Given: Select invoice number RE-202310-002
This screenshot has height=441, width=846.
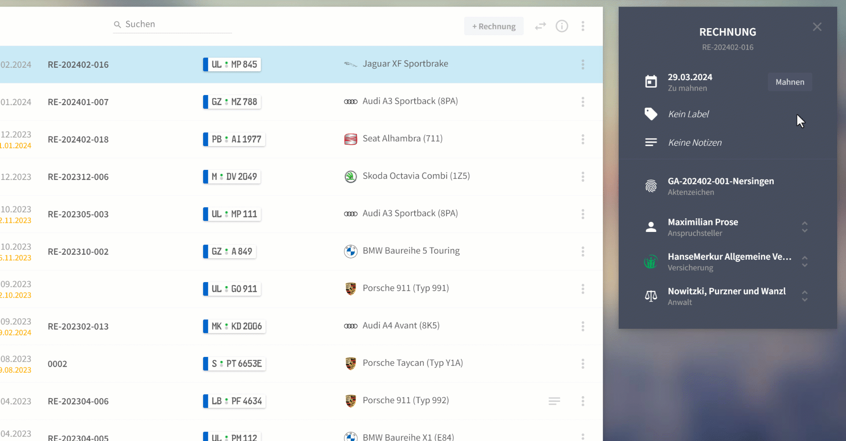Looking at the screenshot, I should (78, 252).
